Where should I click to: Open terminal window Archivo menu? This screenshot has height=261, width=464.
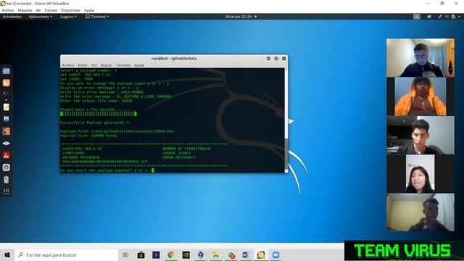(68, 65)
